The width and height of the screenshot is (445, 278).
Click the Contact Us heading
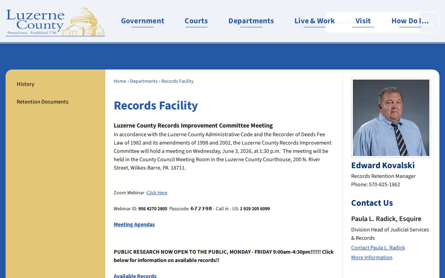tap(372, 203)
